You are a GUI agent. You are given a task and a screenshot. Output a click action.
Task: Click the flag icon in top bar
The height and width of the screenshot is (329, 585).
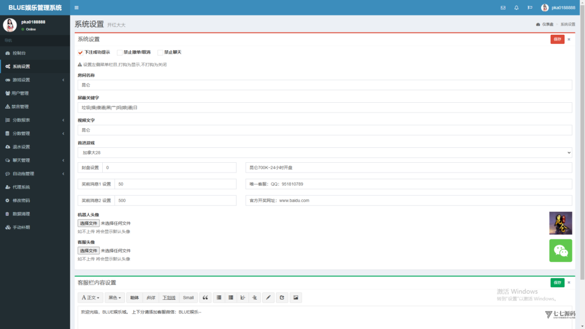click(x=530, y=7)
